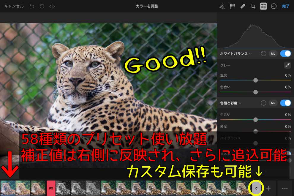Open the color adjustments sliders icon
294x196 pixels.
pyautogui.click(x=263, y=6)
